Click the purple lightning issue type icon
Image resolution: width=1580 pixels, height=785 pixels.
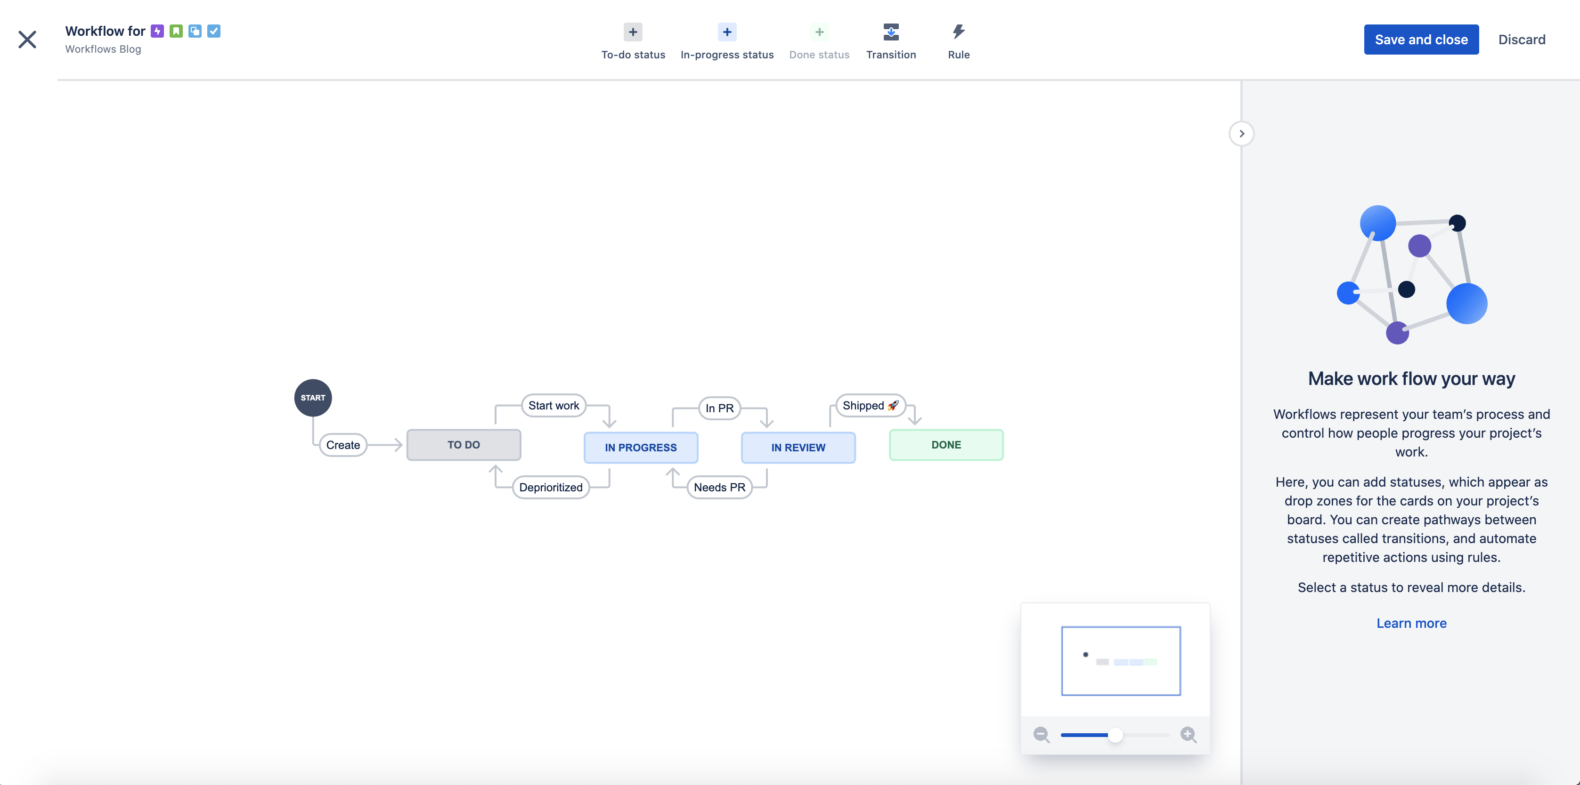tap(158, 31)
